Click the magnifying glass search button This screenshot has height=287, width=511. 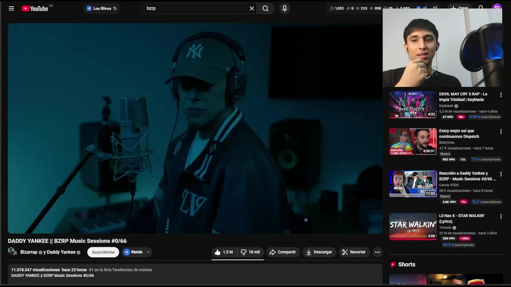(265, 8)
